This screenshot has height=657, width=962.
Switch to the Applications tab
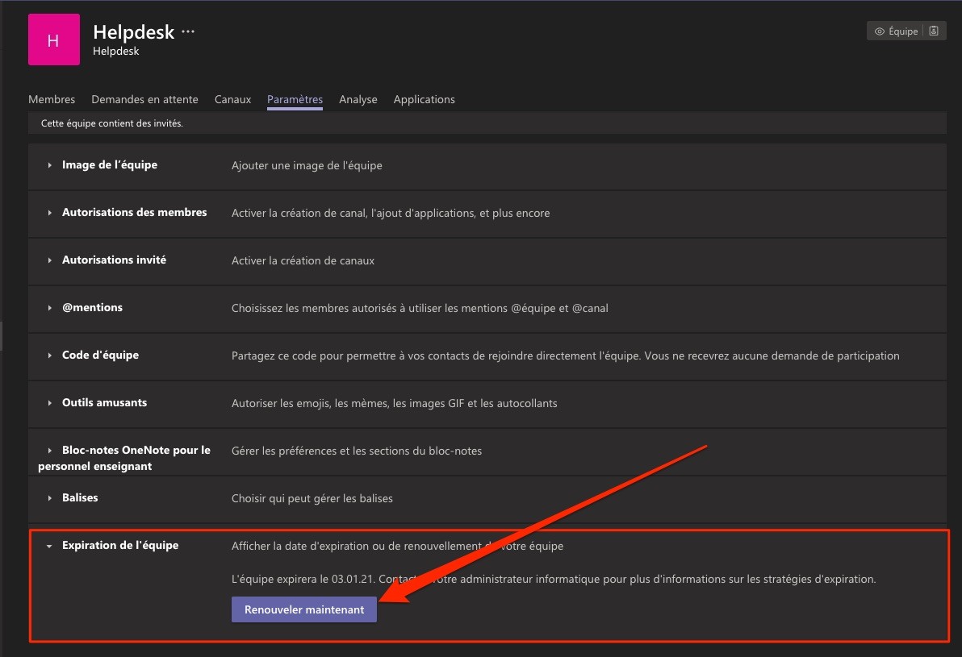[x=424, y=99]
